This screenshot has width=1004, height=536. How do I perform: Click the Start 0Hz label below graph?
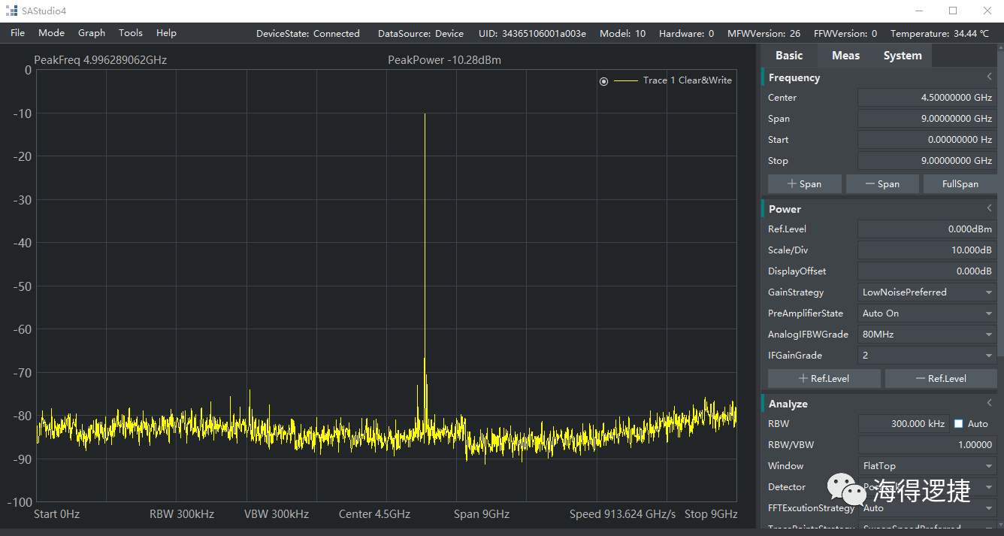pyautogui.click(x=57, y=514)
